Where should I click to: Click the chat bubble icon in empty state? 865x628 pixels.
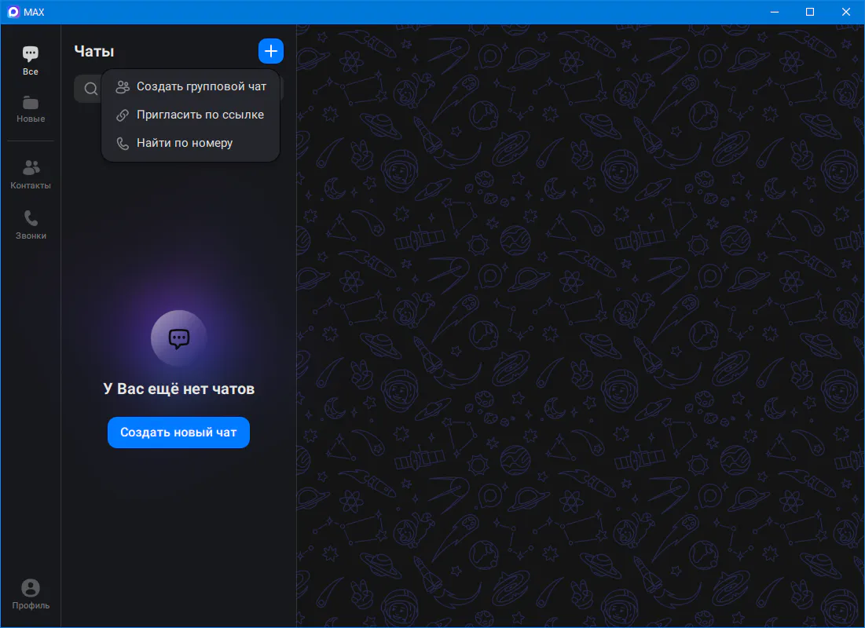click(x=179, y=338)
